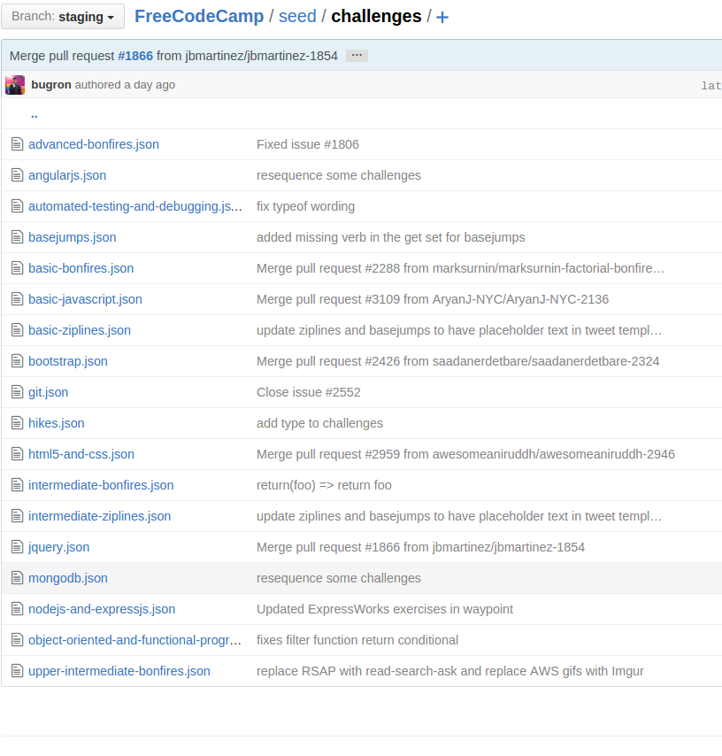Open mongodb.json file
722x756 pixels.
coord(68,578)
